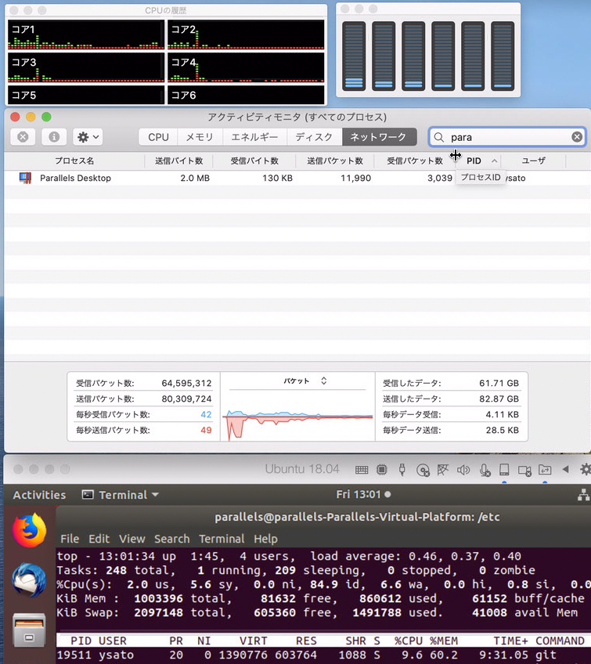Click the microphone icon in Parallels toolbar
The image size is (591, 664).
[x=485, y=470]
